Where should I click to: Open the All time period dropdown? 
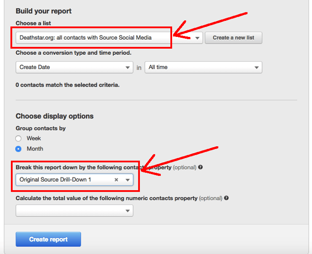(x=199, y=68)
